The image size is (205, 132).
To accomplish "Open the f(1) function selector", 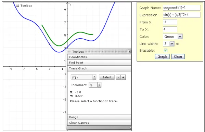I will [x=84, y=77].
